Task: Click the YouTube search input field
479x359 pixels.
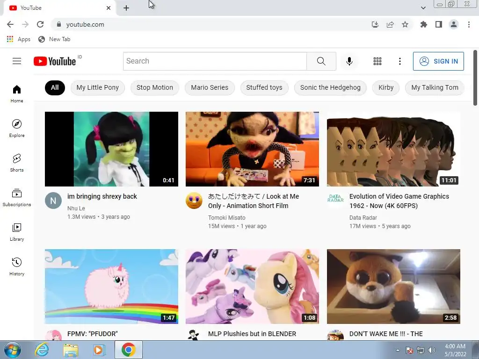Action: [215, 61]
